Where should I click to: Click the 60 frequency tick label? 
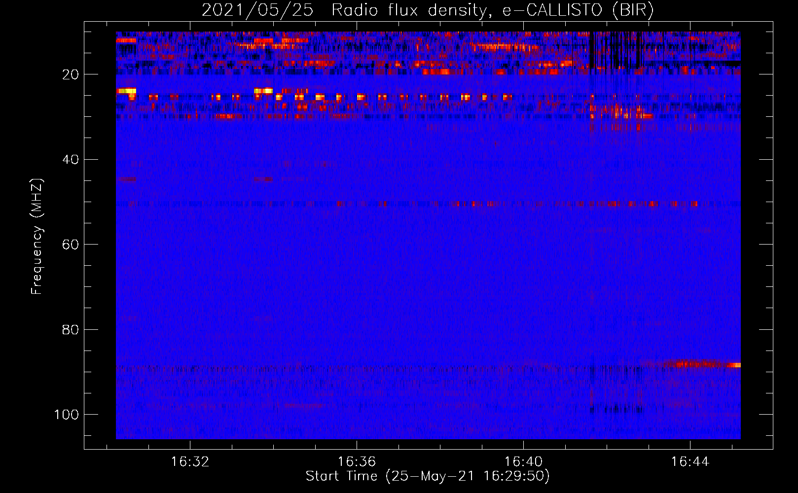tap(71, 245)
